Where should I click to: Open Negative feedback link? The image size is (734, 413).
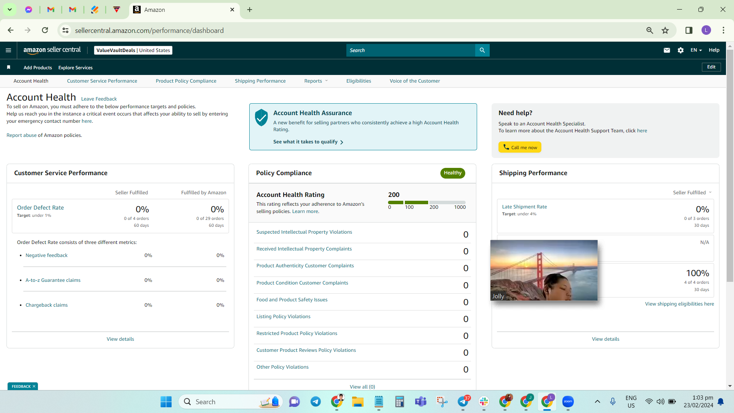(47, 255)
